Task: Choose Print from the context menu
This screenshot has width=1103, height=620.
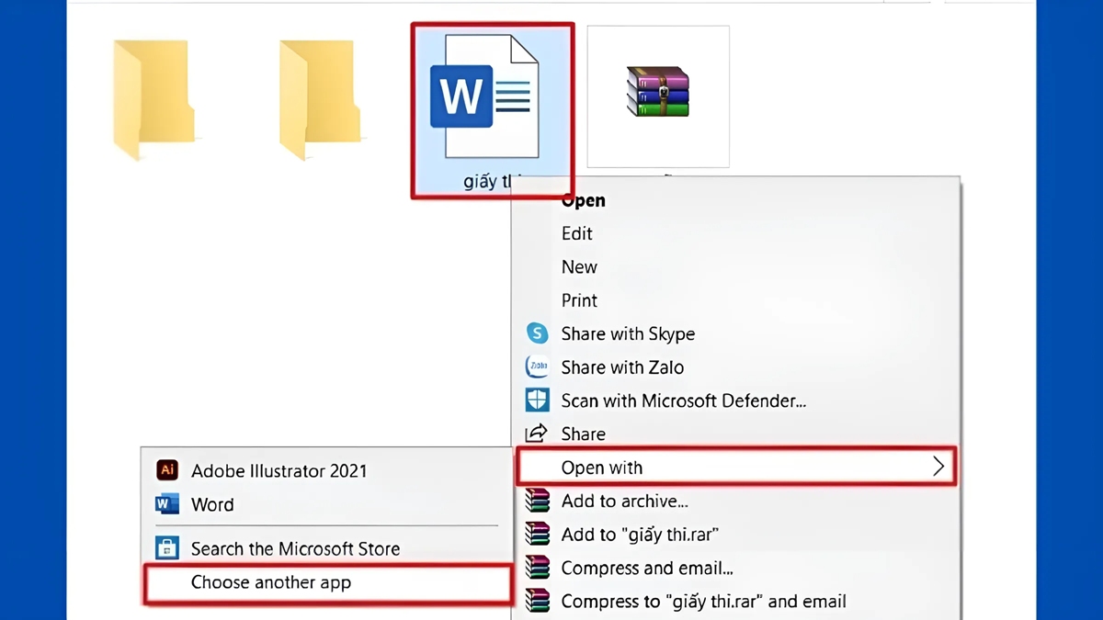Action: pyautogui.click(x=579, y=300)
